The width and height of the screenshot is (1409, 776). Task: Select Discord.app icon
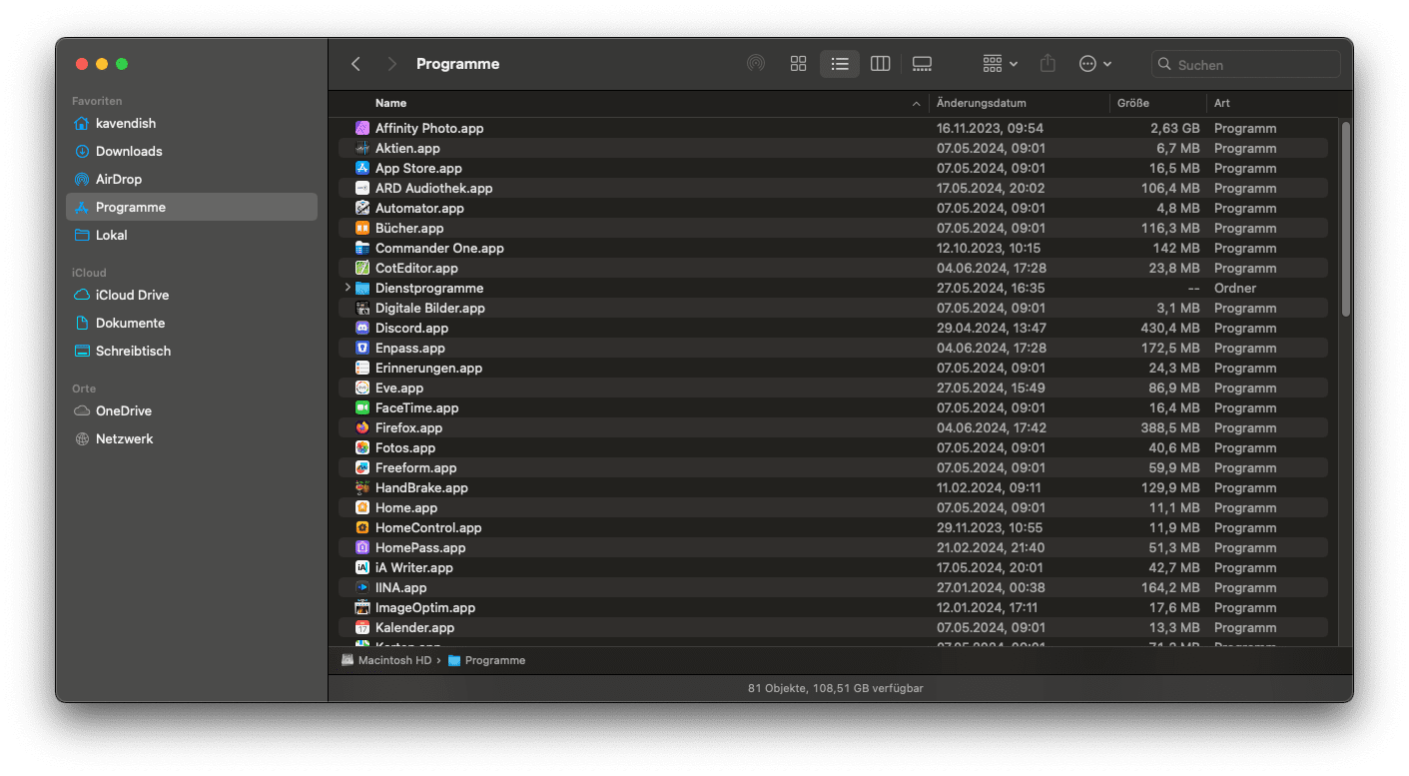(362, 328)
